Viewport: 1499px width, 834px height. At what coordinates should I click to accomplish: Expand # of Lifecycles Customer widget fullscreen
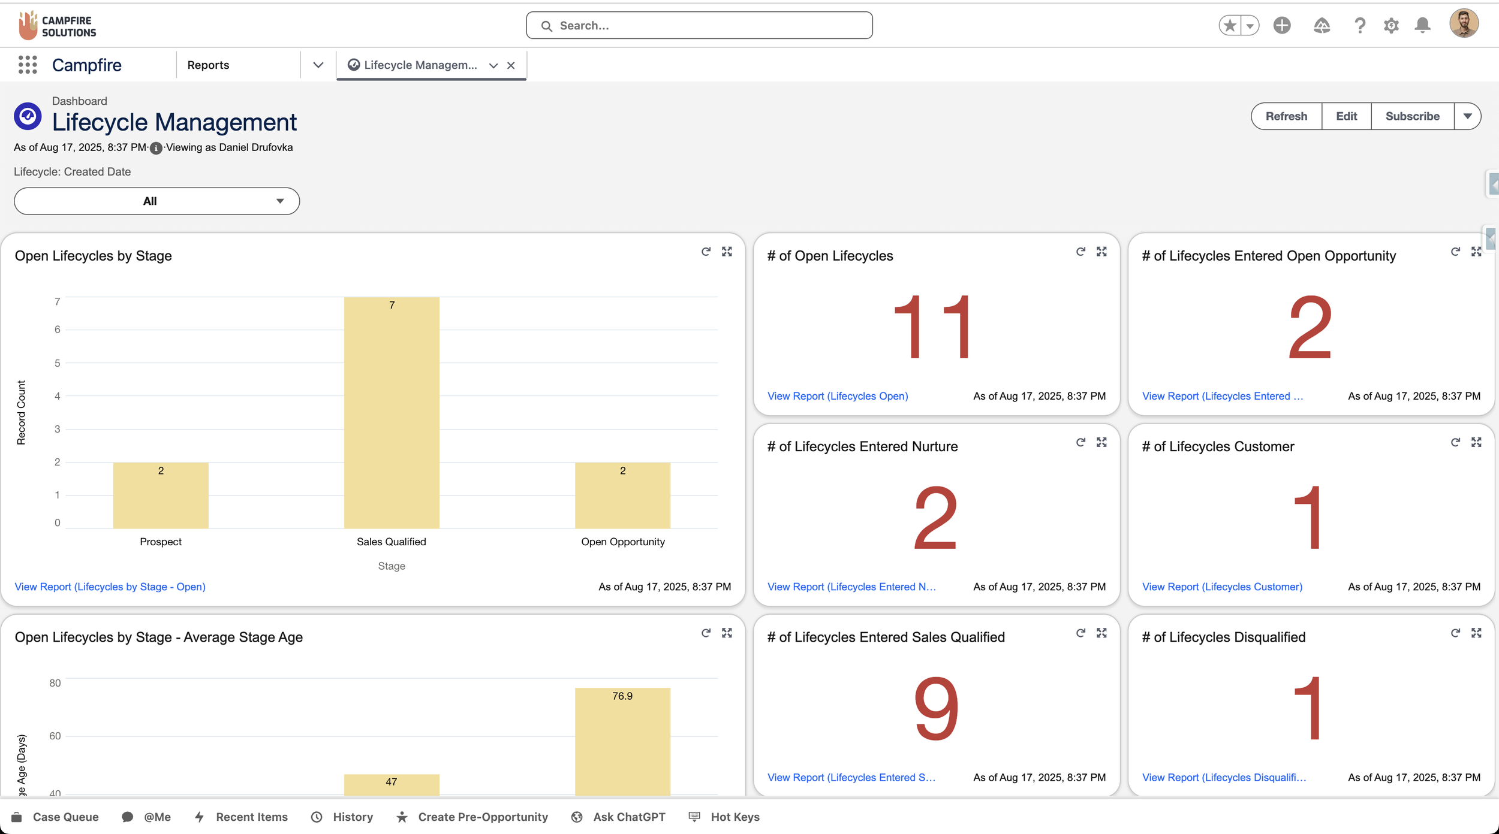(x=1476, y=442)
